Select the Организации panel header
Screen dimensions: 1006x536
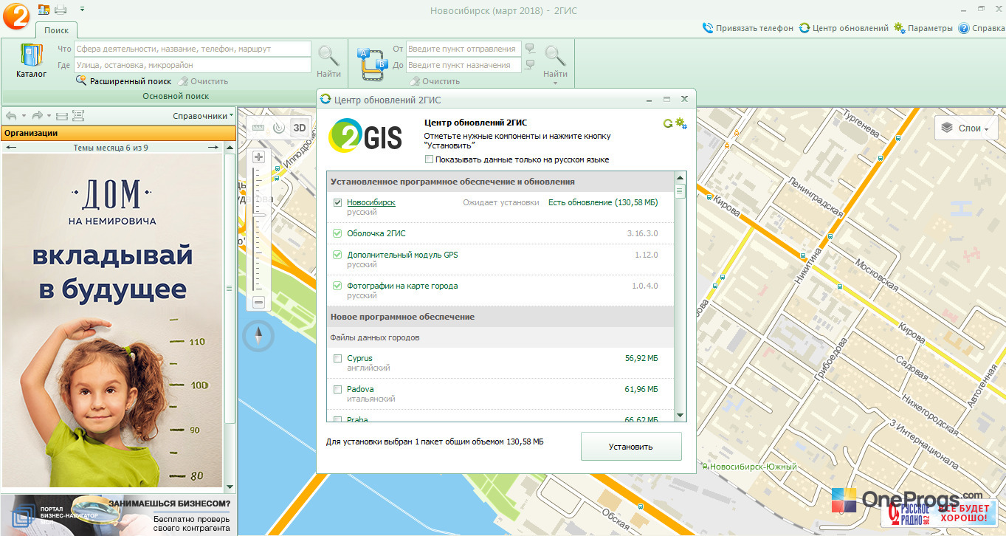point(118,133)
